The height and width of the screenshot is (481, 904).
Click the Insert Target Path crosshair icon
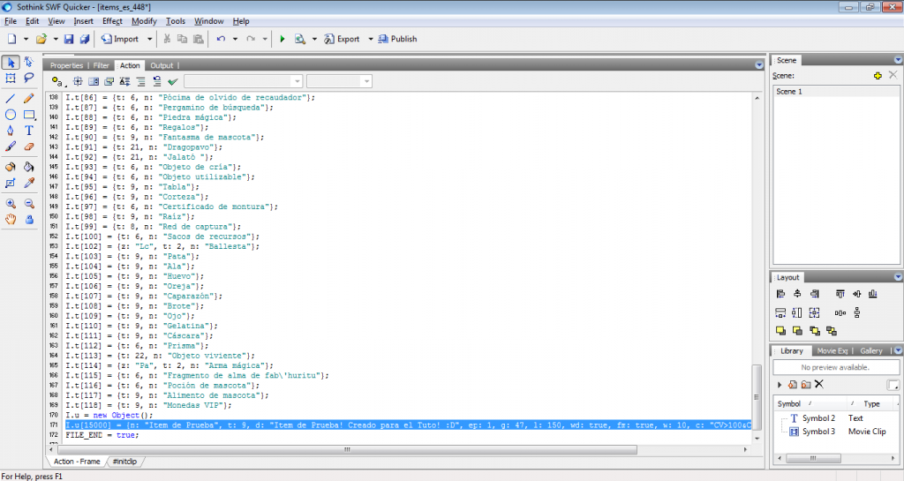click(78, 81)
